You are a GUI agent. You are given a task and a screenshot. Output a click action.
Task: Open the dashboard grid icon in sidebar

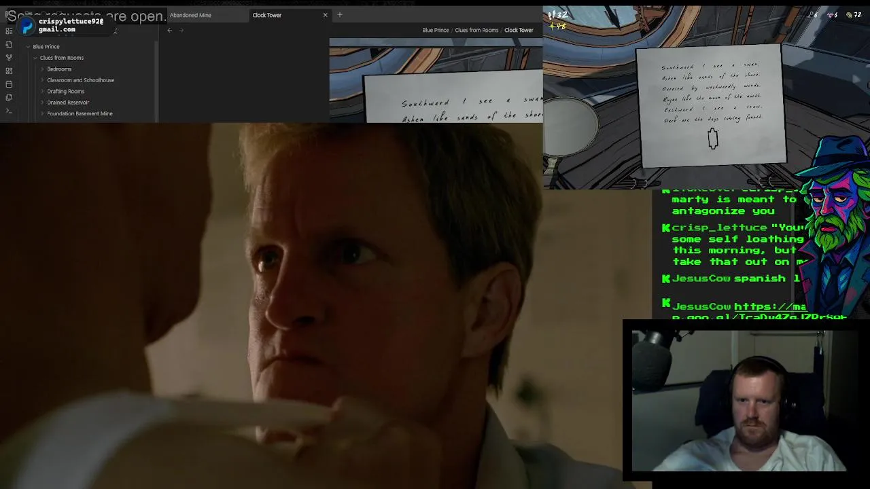click(9, 71)
